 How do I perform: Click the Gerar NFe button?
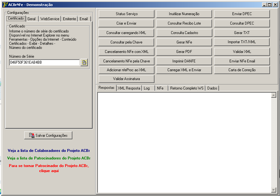click(x=184, y=42)
